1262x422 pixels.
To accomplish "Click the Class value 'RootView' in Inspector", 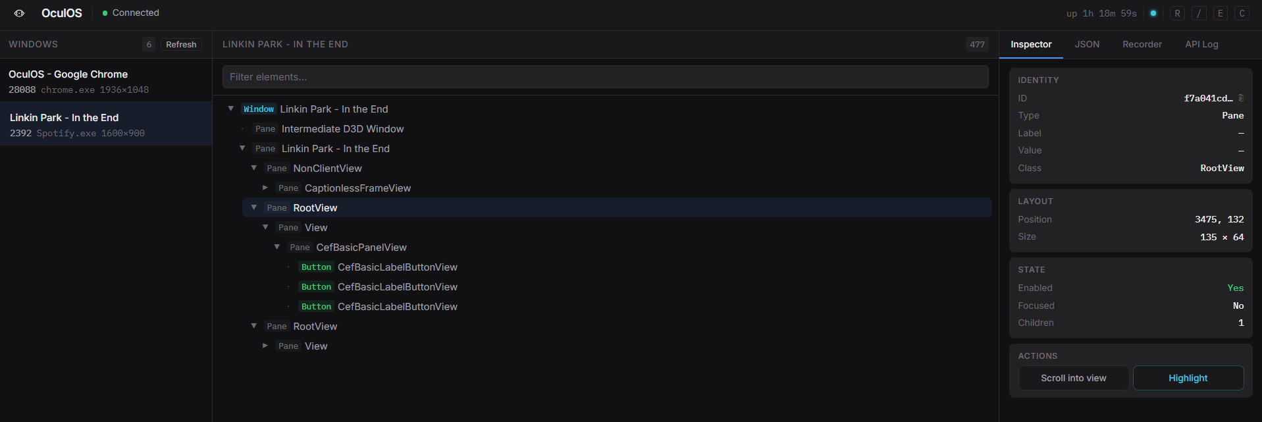I will [1222, 168].
